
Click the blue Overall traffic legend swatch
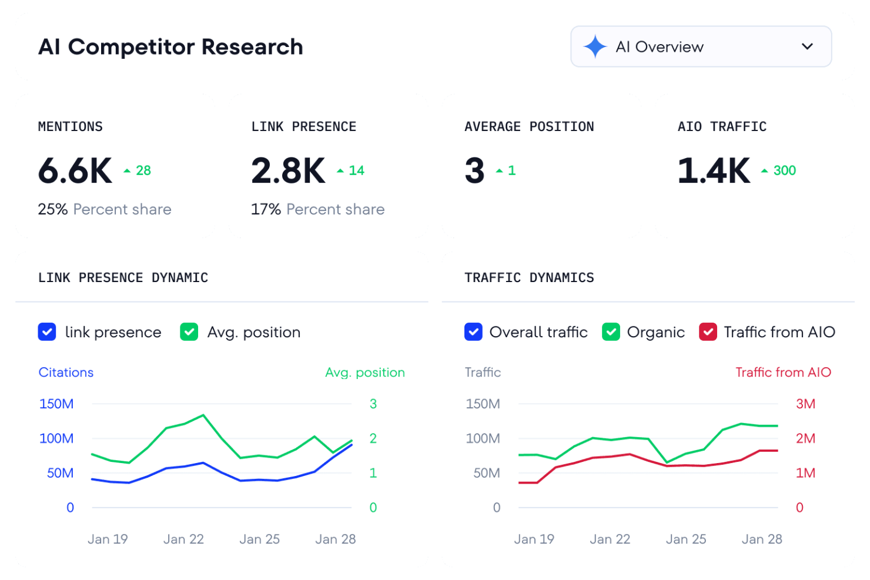click(473, 332)
